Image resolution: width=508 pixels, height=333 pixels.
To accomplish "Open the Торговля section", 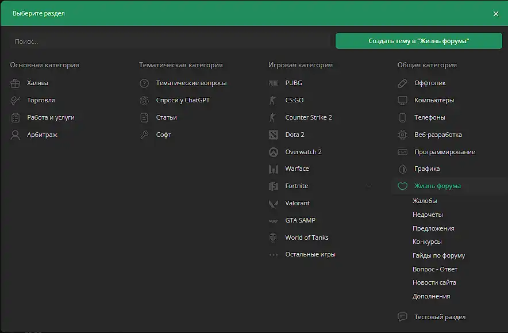I will 41,100.
